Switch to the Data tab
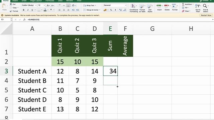Image resolution: width=214 pixels, height=120 pixels. pos(60,1)
